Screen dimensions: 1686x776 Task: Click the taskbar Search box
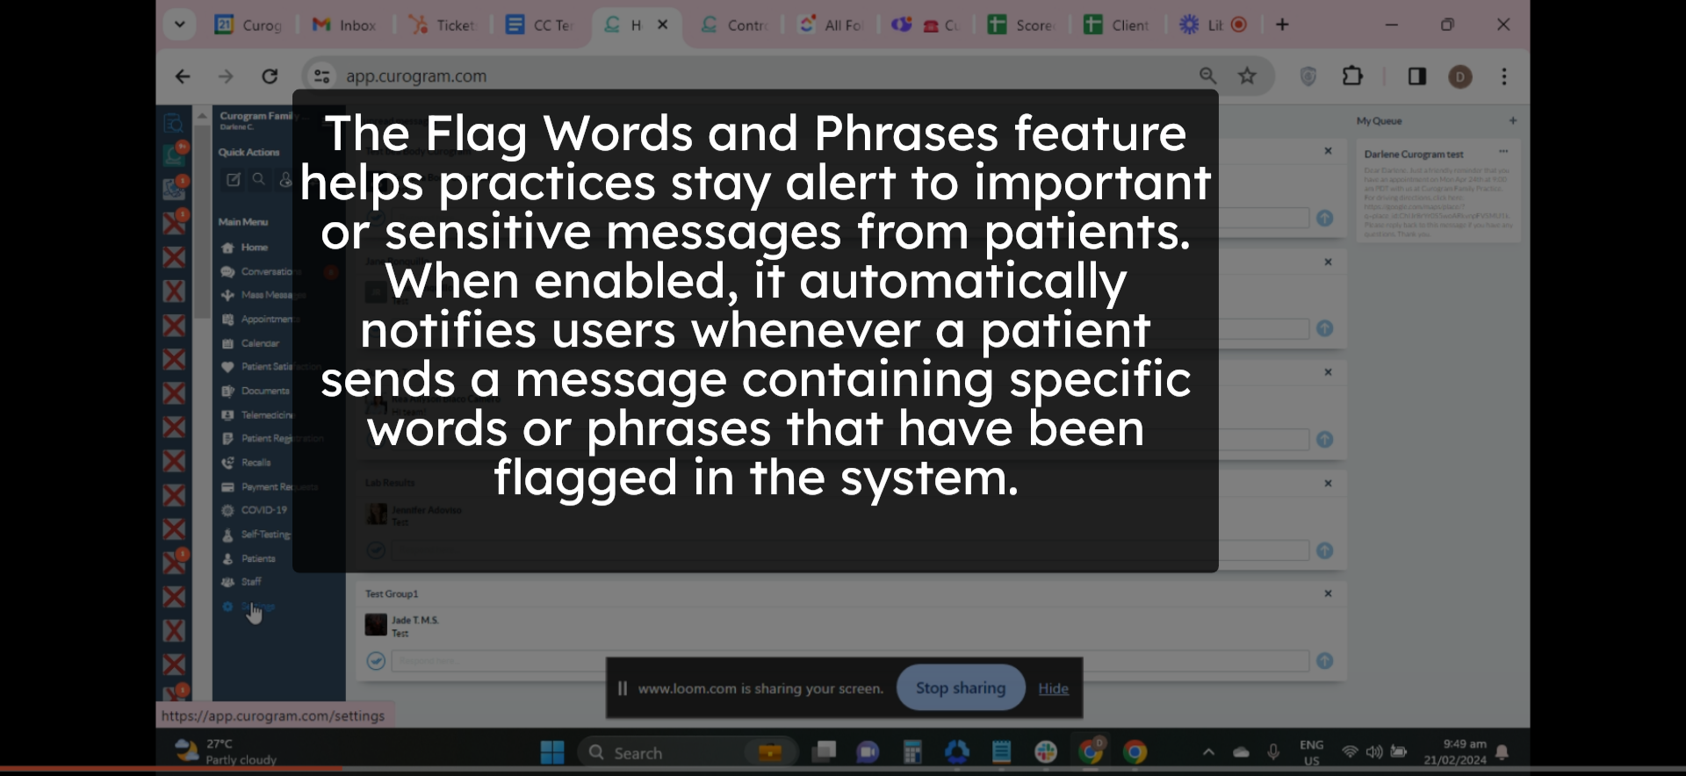[x=688, y=752]
